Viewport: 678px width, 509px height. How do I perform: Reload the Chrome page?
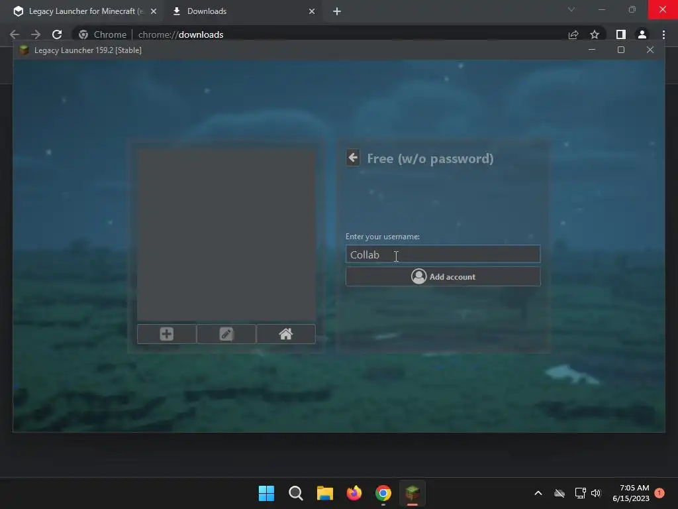click(57, 34)
